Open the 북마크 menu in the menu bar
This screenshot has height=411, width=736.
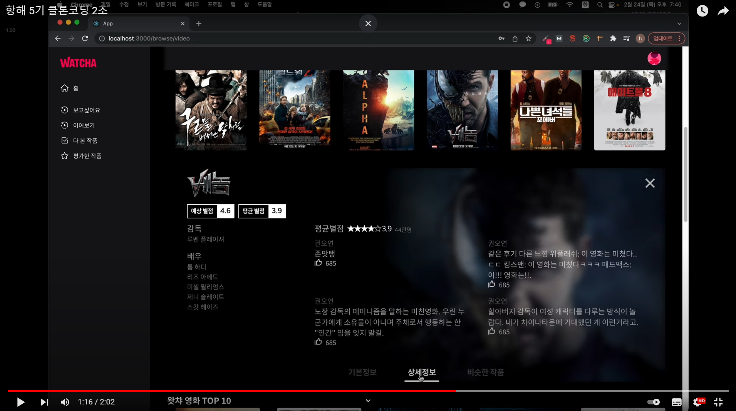click(191, 5)
